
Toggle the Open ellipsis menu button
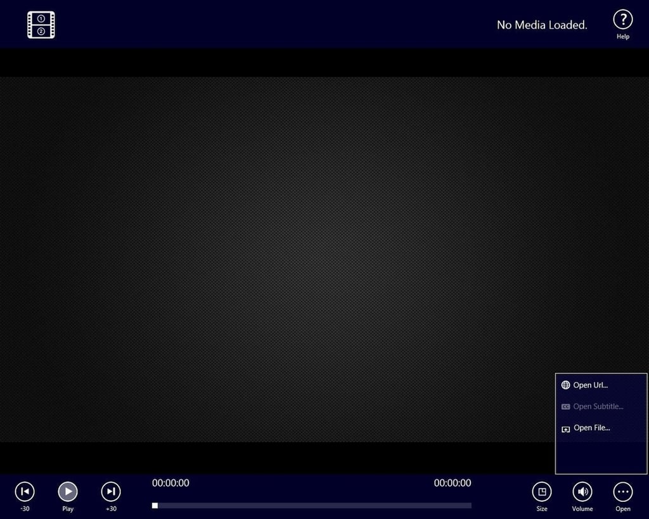coord(623,491)
